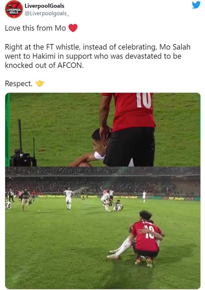Open the Twitter bird logo
Screen dimensions: 205x290
[x=196, y=5]
